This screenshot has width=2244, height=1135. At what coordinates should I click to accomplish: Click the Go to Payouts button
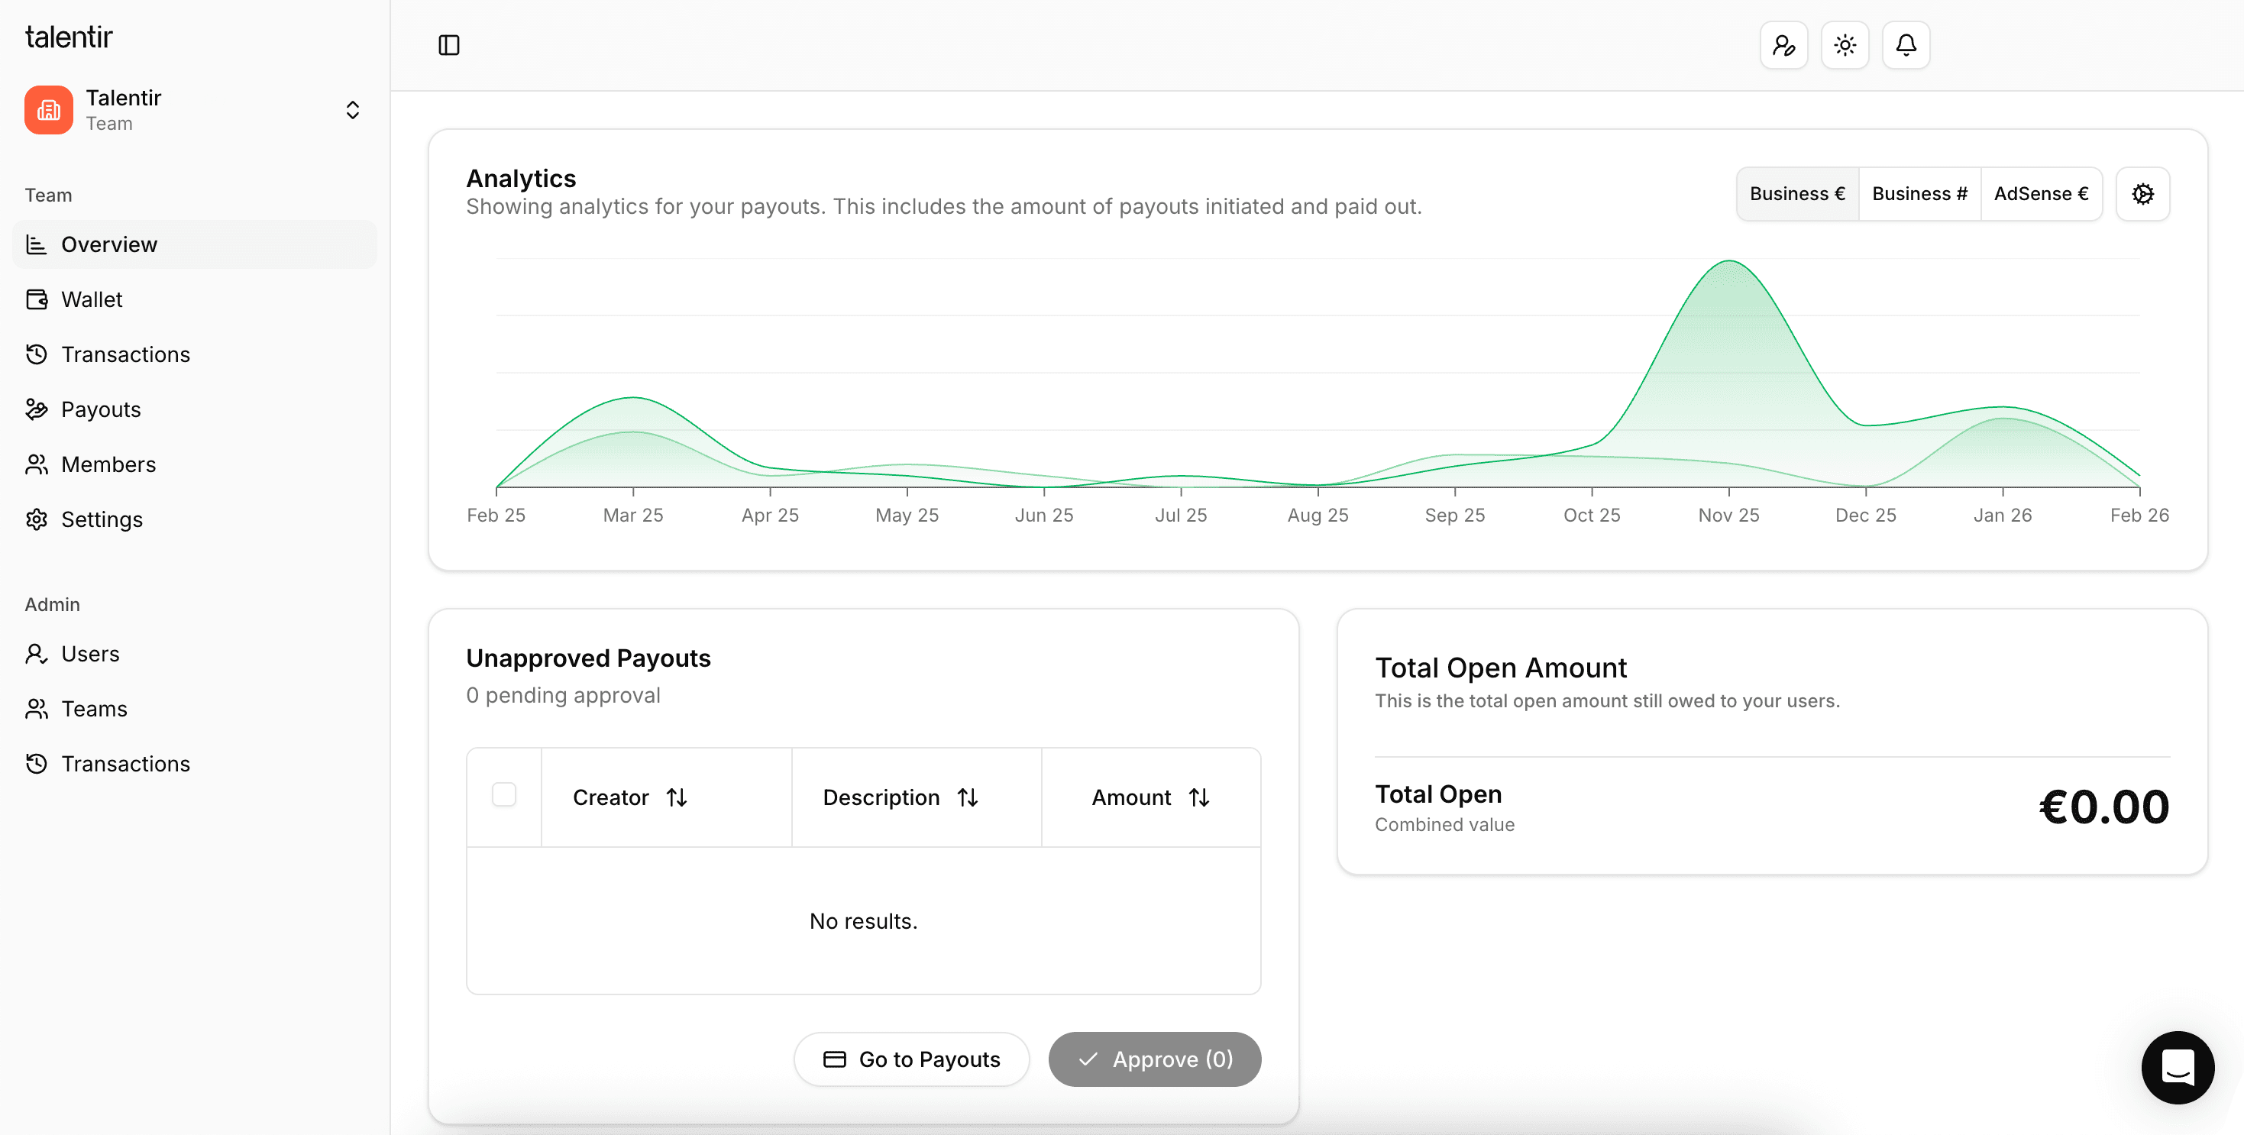coord(911,1059)
